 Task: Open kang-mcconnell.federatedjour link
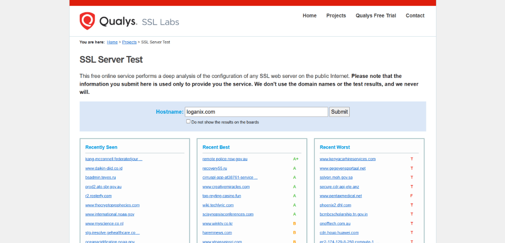point(114,159)
